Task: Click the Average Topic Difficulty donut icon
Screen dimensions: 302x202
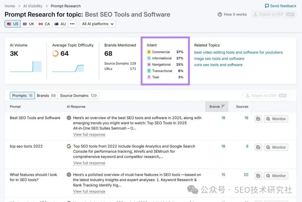Action: pyautogui.click(x=55, y=53)
